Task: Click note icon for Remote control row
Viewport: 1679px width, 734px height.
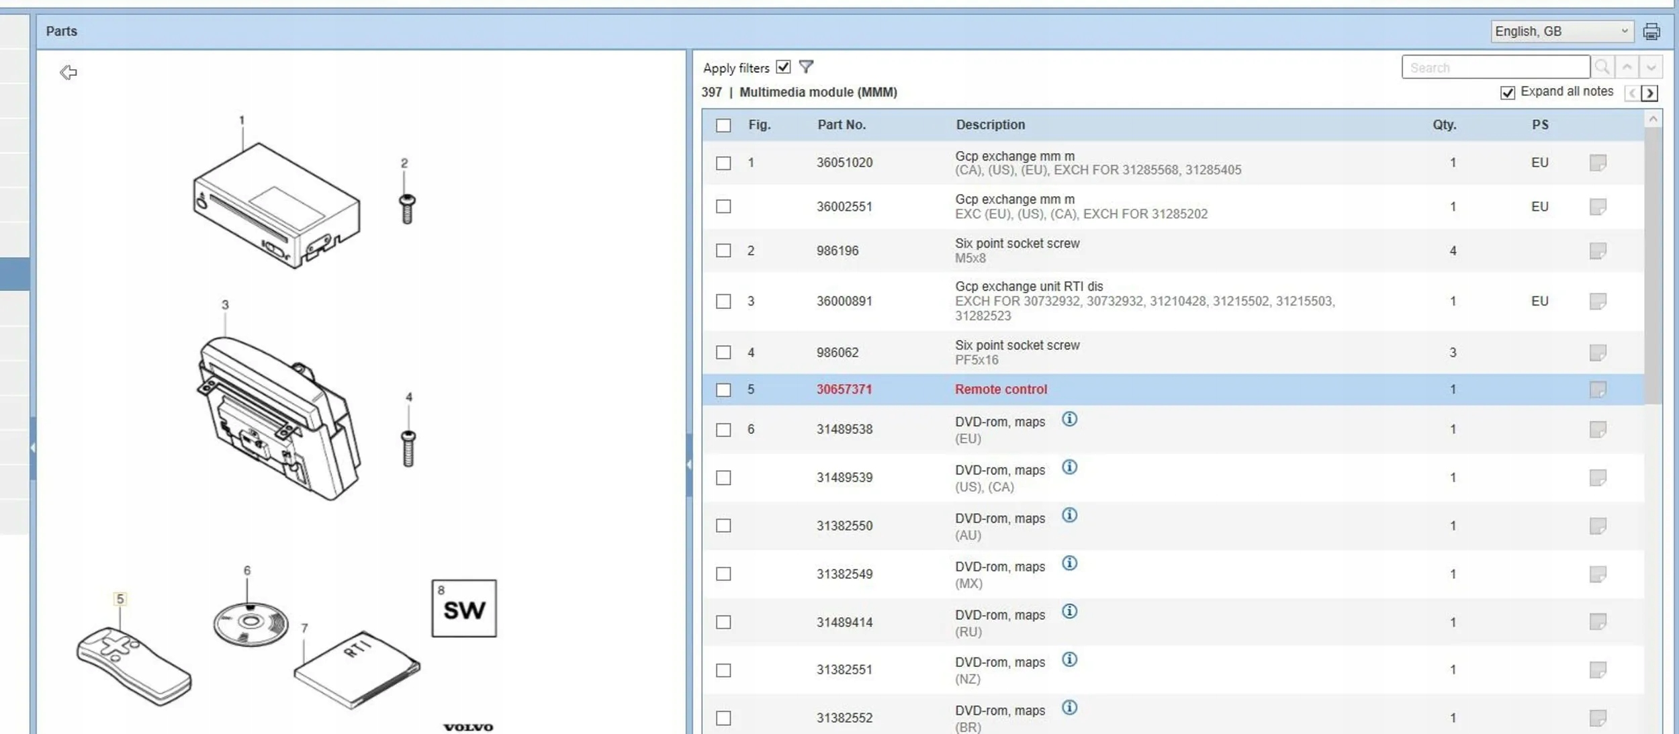Action: [1598, 389]
